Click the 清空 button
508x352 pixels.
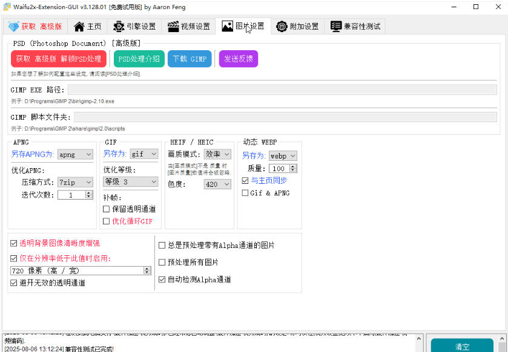462,347
